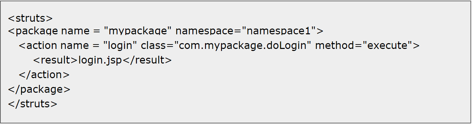Click the word package in second line

click(37, 32)
